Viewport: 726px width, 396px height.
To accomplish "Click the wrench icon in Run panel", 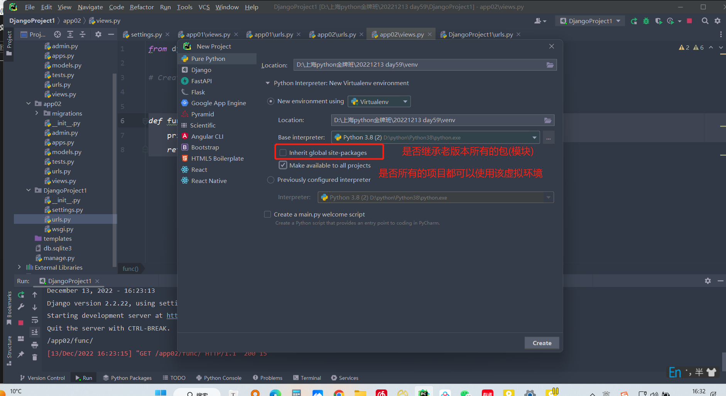I will (x=21, y=307).
